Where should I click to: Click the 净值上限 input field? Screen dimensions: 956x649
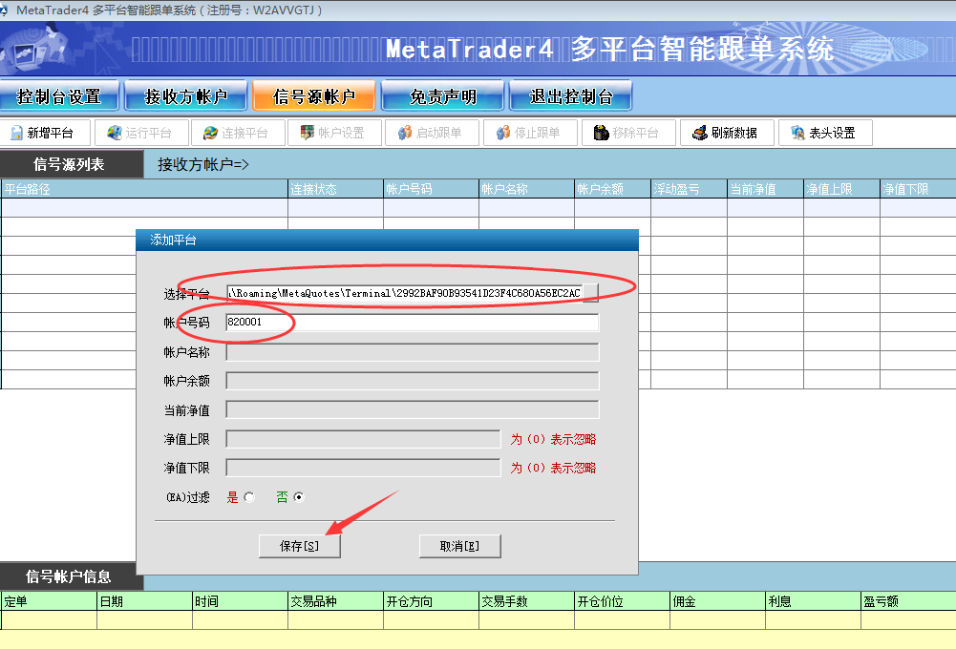point(363,439)
